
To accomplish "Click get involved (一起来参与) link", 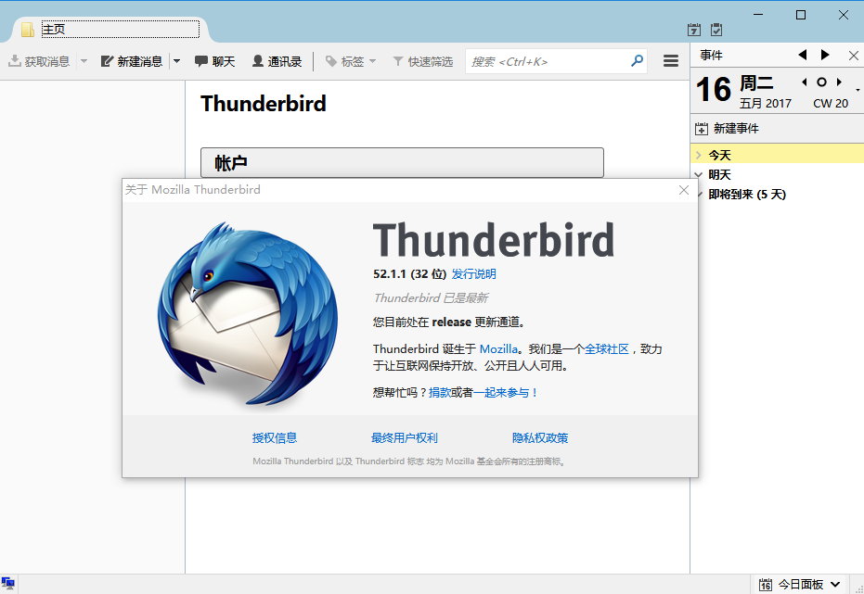I will pyautogui.click(x=505, y=392).
